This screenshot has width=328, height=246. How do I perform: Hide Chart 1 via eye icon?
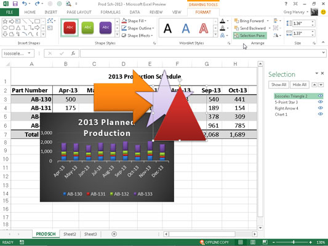pyautogui.click(x=320, y=114)
